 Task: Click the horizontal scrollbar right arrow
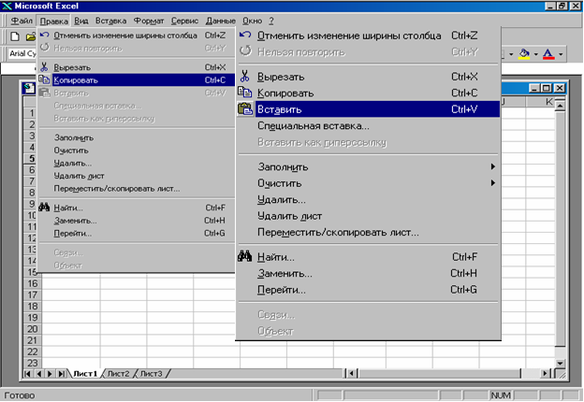(x=546, y=373)
